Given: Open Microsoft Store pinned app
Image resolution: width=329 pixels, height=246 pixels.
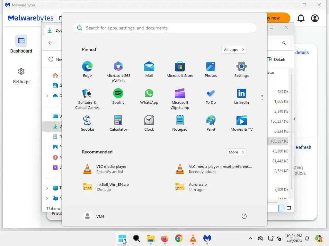Looking at the screenshot, I should tap(180, 70).
